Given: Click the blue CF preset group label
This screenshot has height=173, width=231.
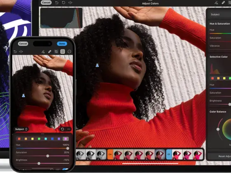Looking at the screenshot, I should (169, 154).
